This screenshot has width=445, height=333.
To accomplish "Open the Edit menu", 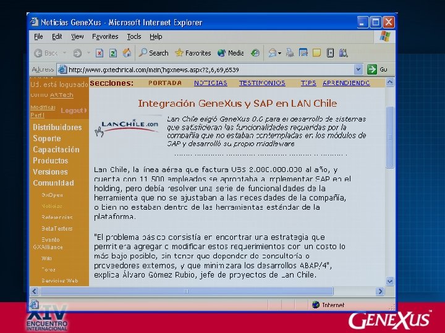I will tap(57, 36).
